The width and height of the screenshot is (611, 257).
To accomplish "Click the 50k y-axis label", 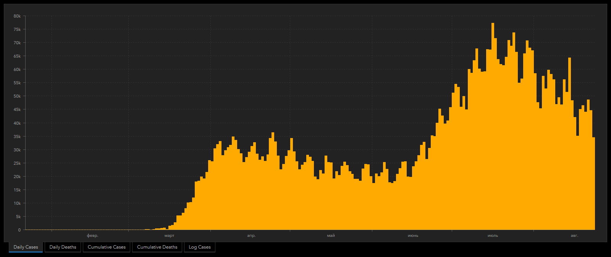I will (17, 96).
